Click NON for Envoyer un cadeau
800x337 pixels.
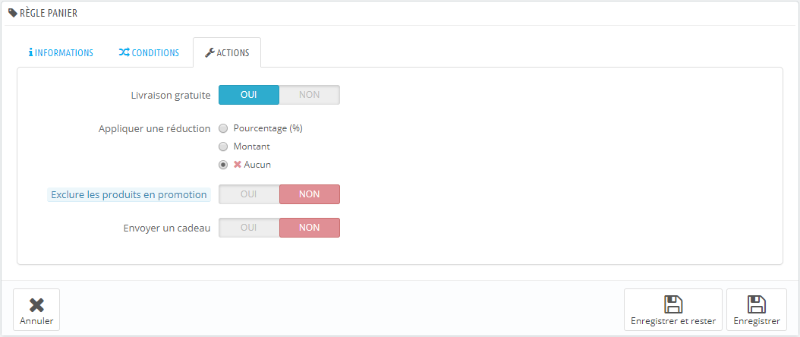click(x=309, y=228)
